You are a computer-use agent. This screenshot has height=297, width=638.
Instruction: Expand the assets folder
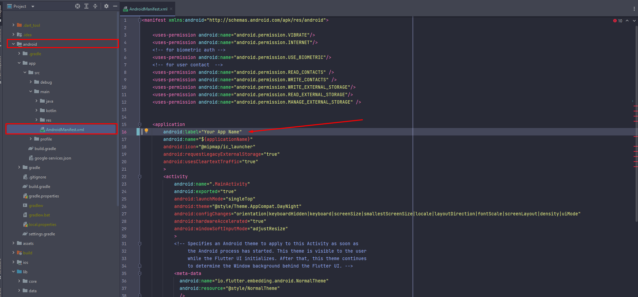pyautogui.click(x=14, y=243)
